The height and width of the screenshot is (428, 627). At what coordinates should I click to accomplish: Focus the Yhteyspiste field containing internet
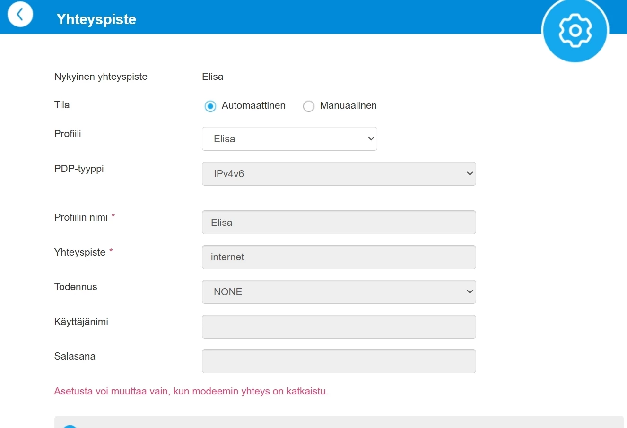tap(339, 257)
